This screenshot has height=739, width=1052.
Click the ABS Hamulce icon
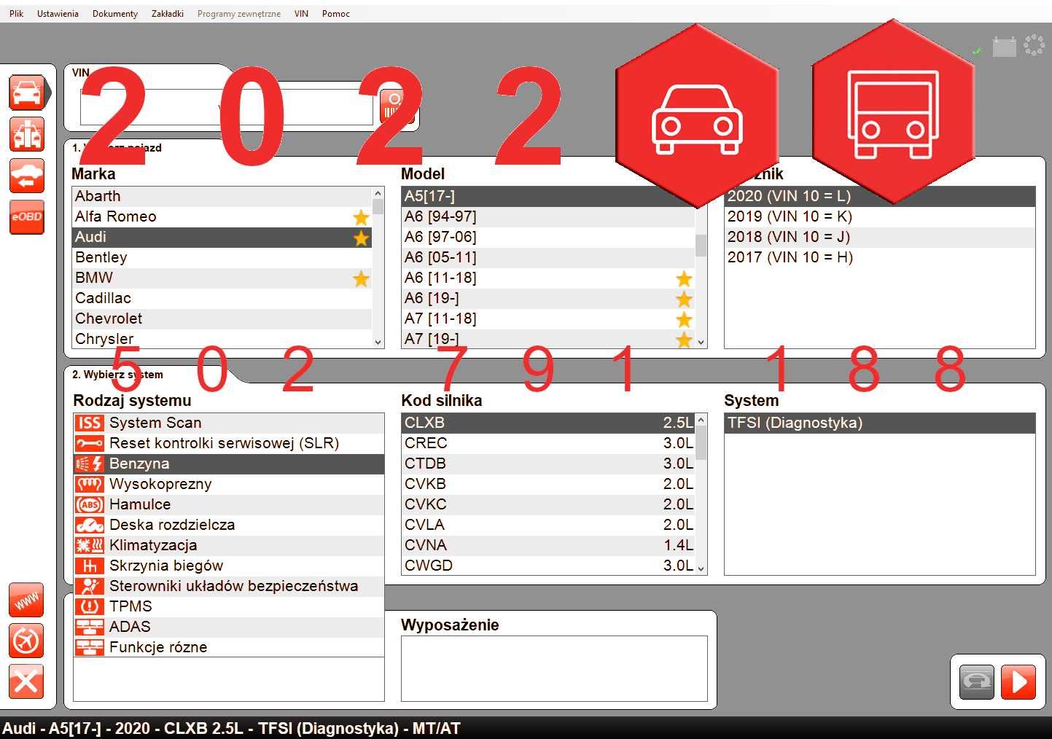pos(90,504)
